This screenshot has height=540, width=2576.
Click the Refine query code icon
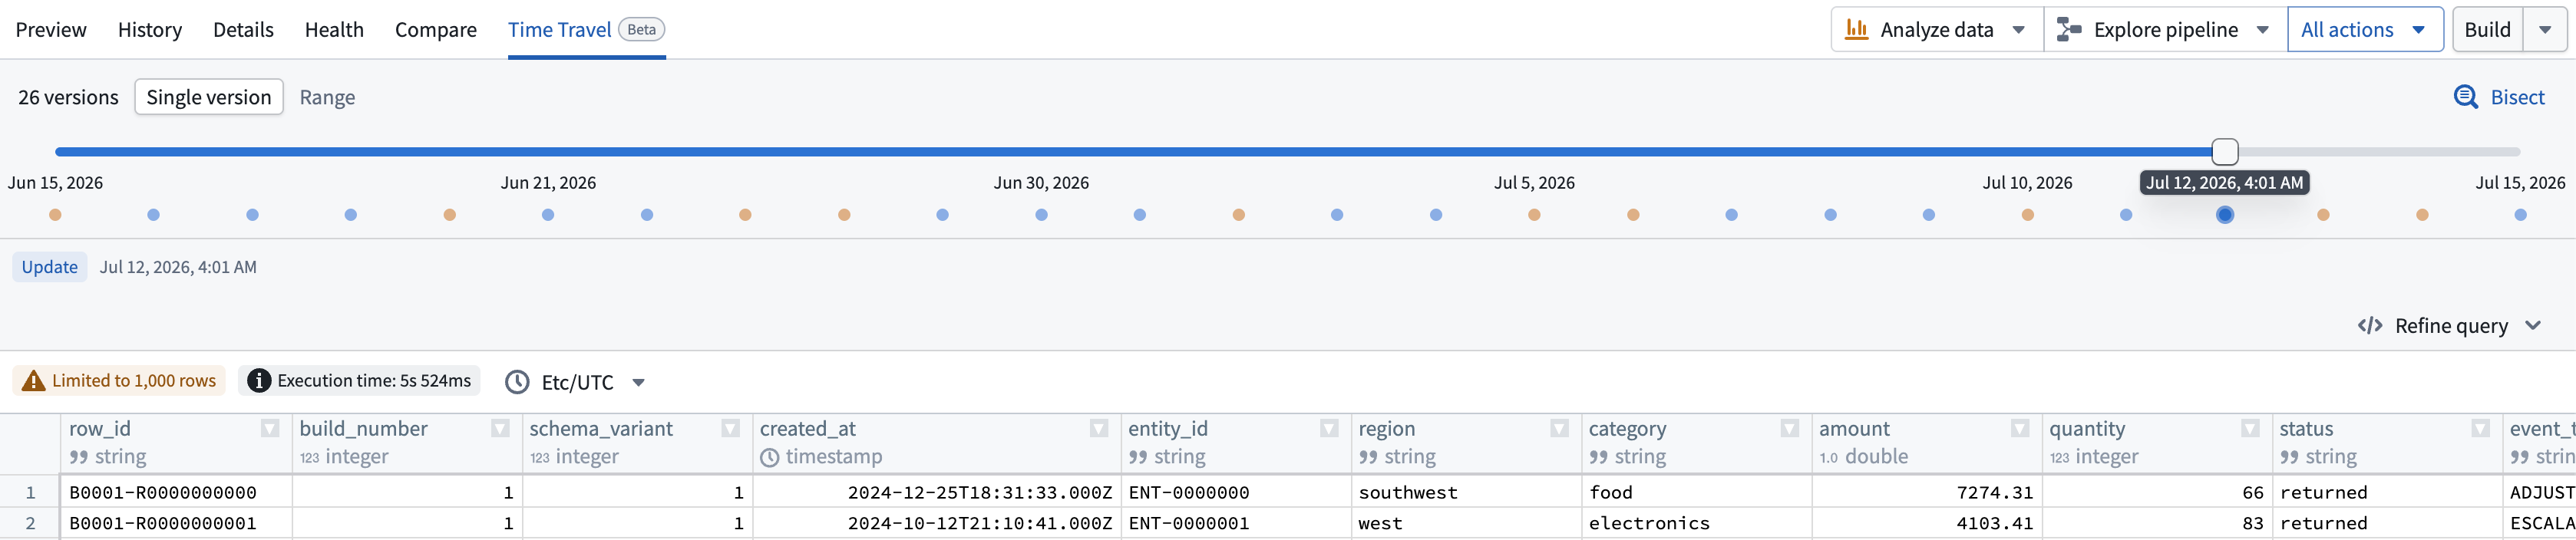tap(2369, 325)
